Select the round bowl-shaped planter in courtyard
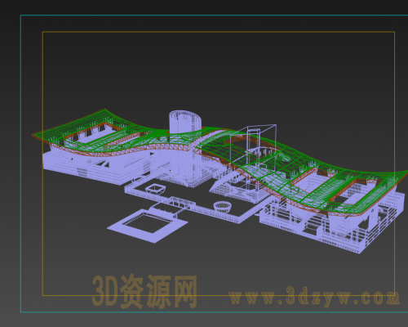Image resolution: width=408 pixels, height=327 pixels. coord(223,207)
